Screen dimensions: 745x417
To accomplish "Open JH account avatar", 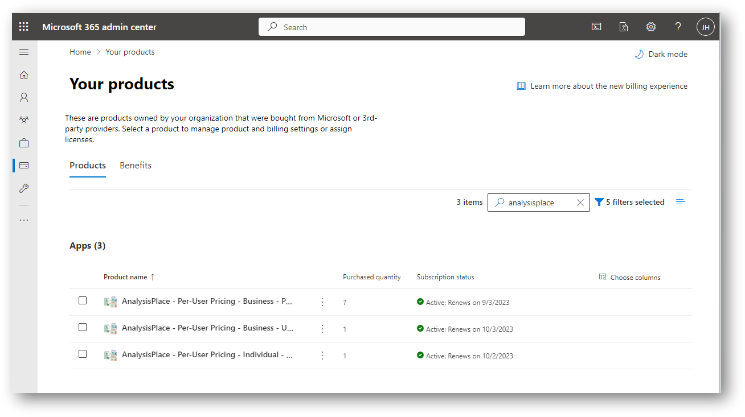I will coord(705,27).
